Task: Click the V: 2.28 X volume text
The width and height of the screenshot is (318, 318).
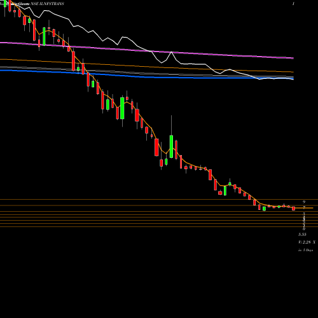Action: (x=307, y=242)
